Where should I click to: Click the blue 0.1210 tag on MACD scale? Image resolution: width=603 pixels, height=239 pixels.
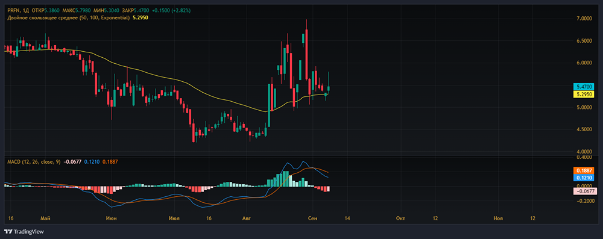pyautogui.click(x=584, y=178)
